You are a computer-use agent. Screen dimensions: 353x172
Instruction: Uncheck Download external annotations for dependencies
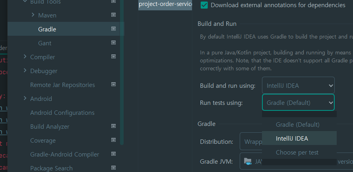click(x=204, y=5)
